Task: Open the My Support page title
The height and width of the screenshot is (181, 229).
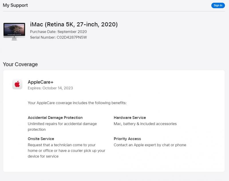Action: coord(15,5)
